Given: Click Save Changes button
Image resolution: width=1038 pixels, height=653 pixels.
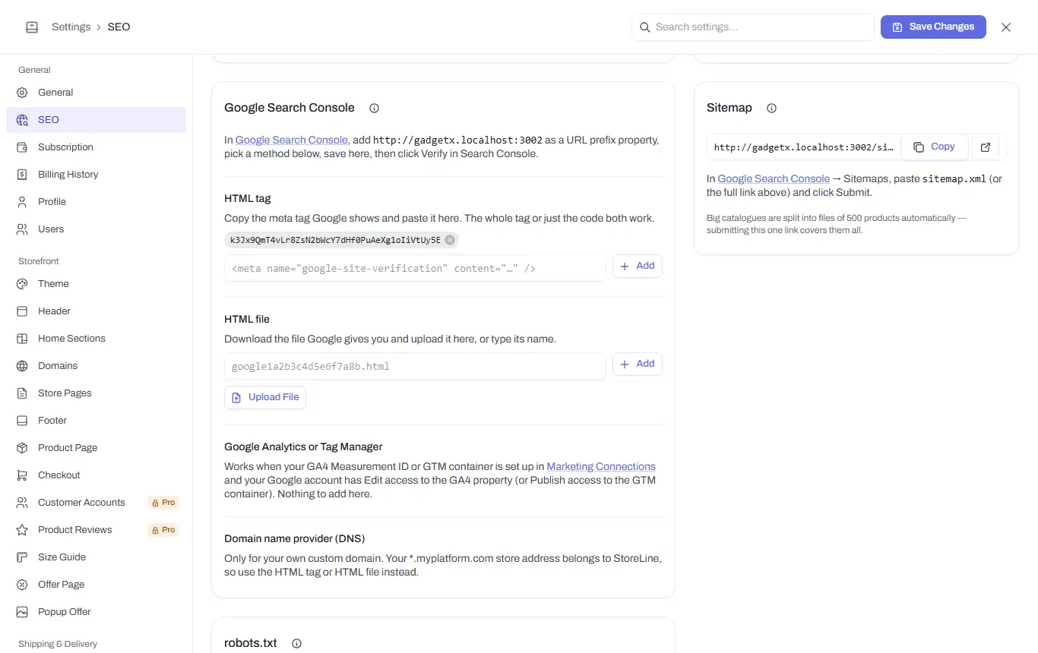Looking at the screenshot, I should click(933, 27).
